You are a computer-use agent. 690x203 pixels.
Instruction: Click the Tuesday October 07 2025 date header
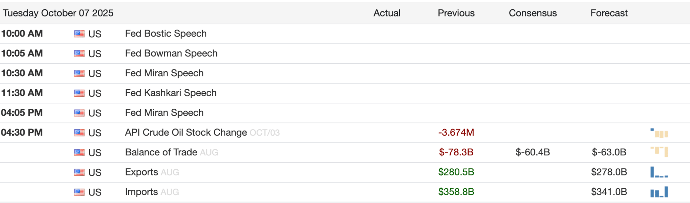tap(58, 13)
